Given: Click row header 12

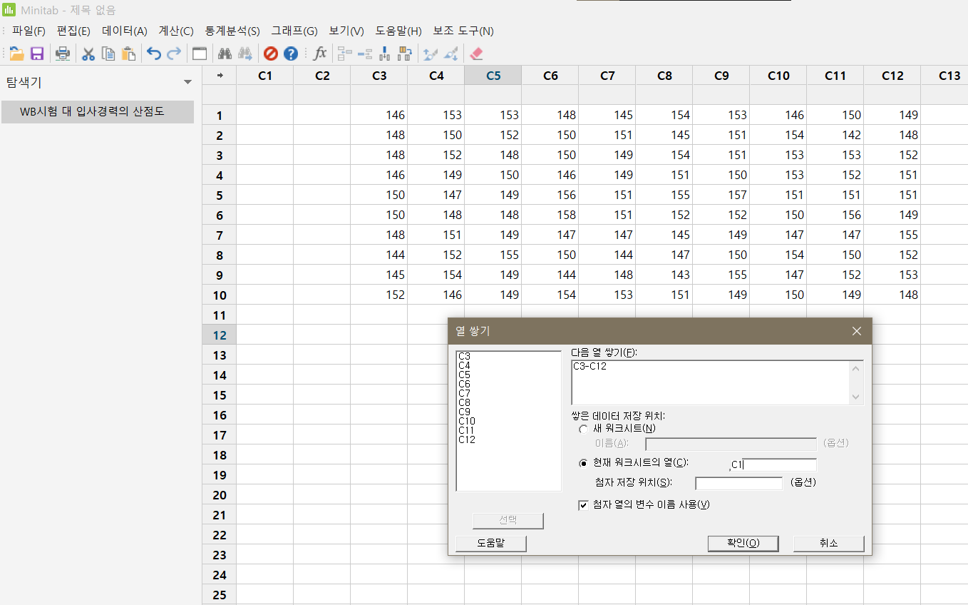Looking at the screenshot, I should pos(220,335).
